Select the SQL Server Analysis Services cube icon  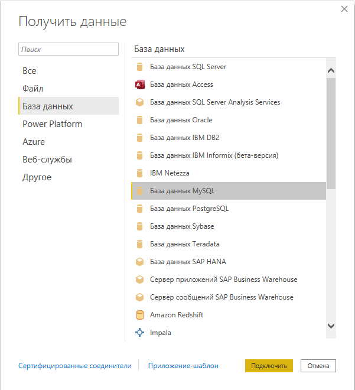point(140,102)
